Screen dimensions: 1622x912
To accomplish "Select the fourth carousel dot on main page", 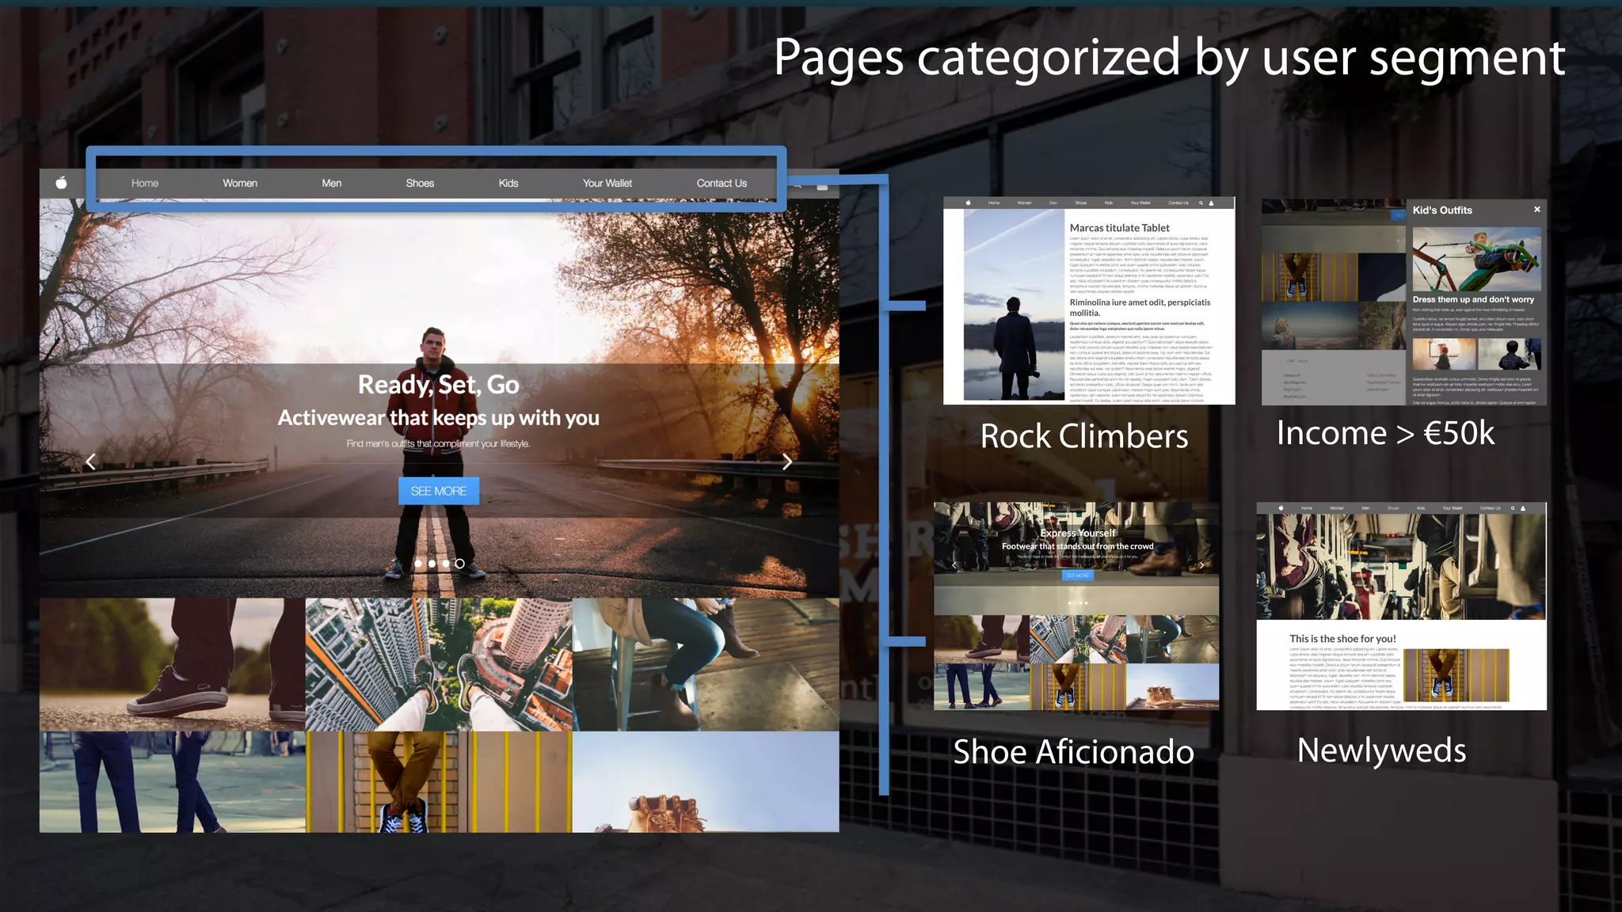I will pos(459,564).
